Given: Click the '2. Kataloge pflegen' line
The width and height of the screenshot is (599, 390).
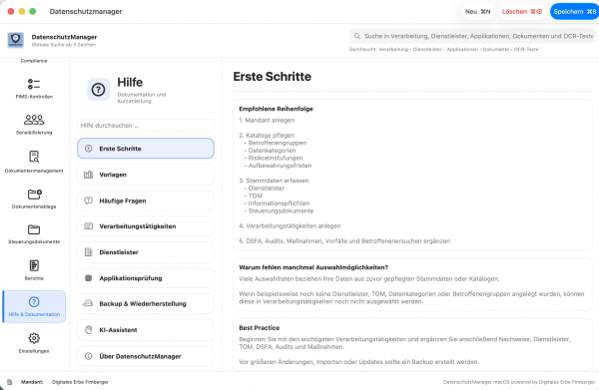Looking at the screenshot, I should coord(267,135).
